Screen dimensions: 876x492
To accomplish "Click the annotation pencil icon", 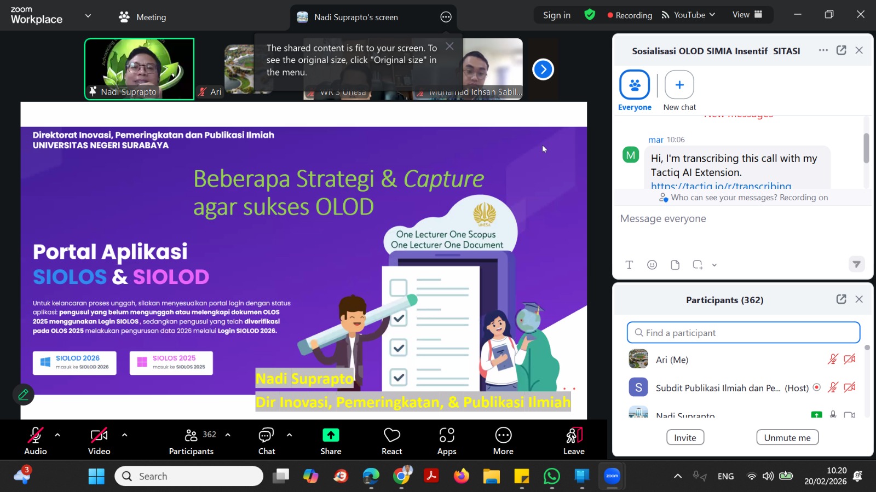I will pos(24,394).
